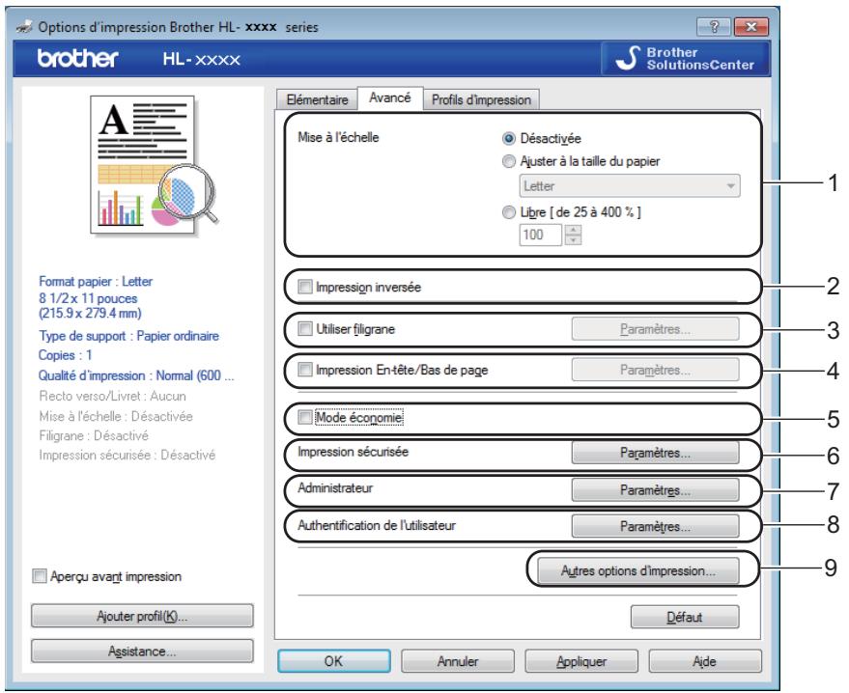Open Paramètres for En-tête/Bas de page

click(655, 370)
